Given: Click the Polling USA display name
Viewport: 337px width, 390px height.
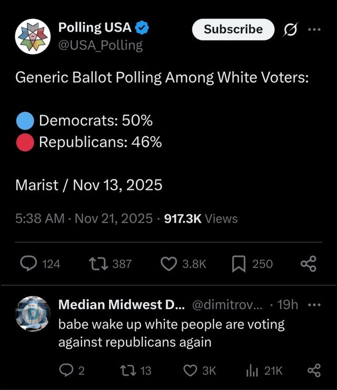Looking at the screenshot, I should click(x=94, y=27).
